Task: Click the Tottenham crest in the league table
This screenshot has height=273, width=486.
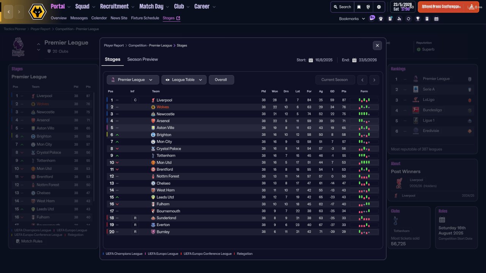Action: point(153,155)
